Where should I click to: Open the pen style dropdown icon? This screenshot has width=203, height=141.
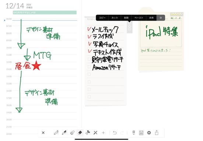(x=134, y=133)
